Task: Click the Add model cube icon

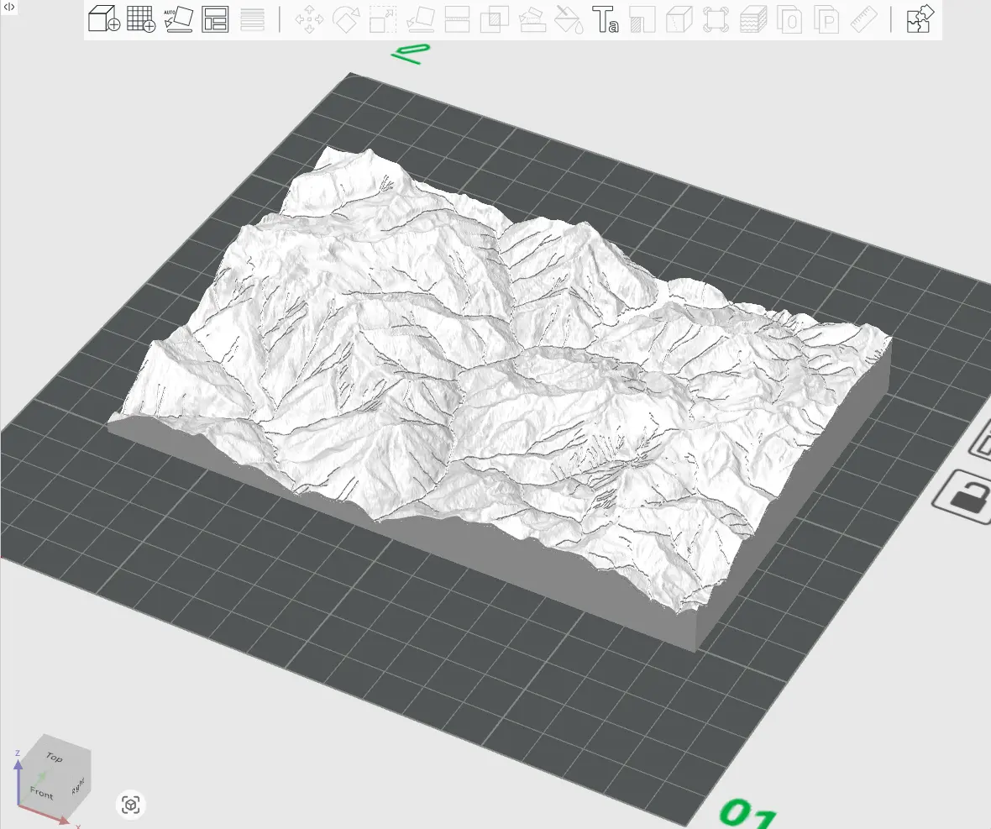Action: (104, 19)
